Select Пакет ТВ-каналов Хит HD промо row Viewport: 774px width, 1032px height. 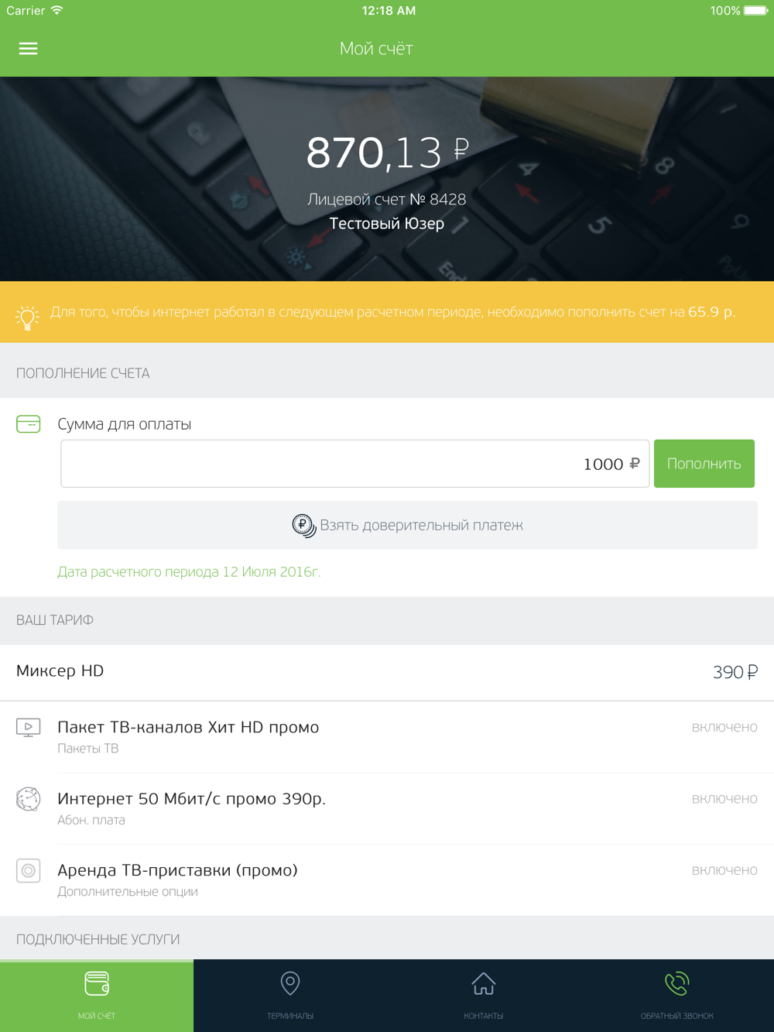click(x=387, y=737)
